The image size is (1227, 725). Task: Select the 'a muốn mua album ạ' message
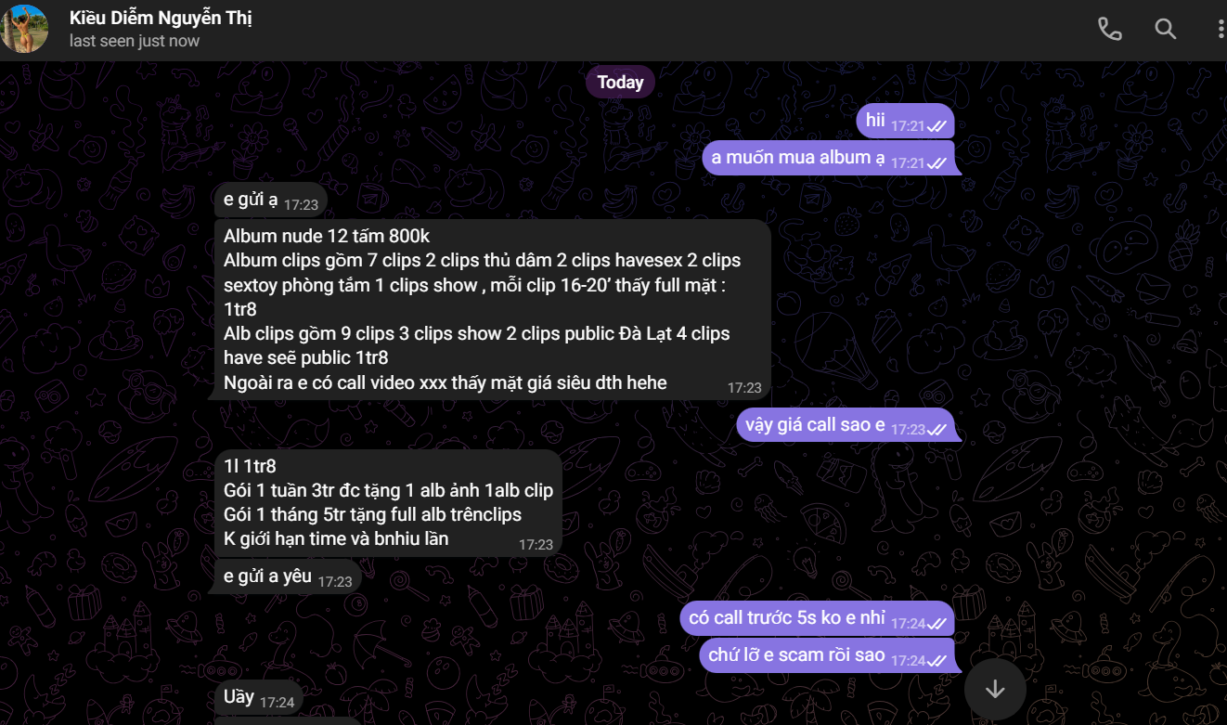(x=828, y=158)
